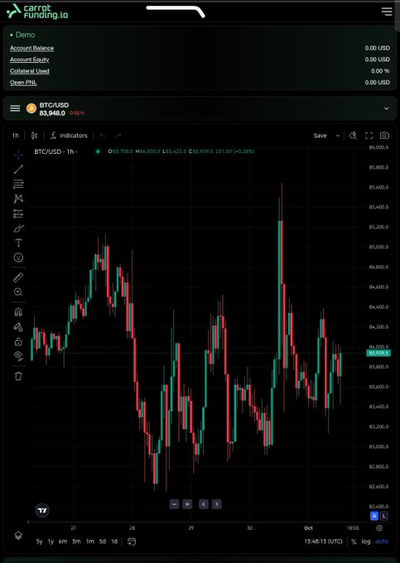
Task: Click the green status dot in legend
Action: tap(98, 152)
